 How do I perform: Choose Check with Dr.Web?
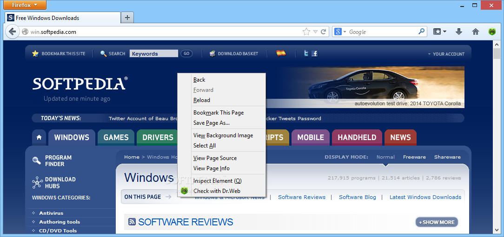pos(222,191)
